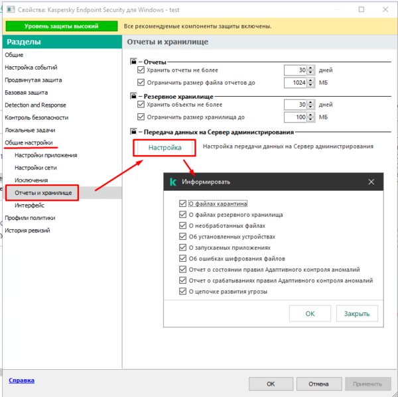Click the report size field showing 1024
Viewport: 398px width, 397px height.
point(295,83)
